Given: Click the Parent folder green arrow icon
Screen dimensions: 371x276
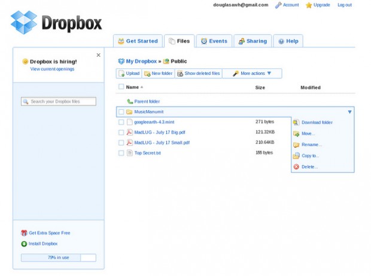Looking at the screenshot, I should click(x=130, y=101).
